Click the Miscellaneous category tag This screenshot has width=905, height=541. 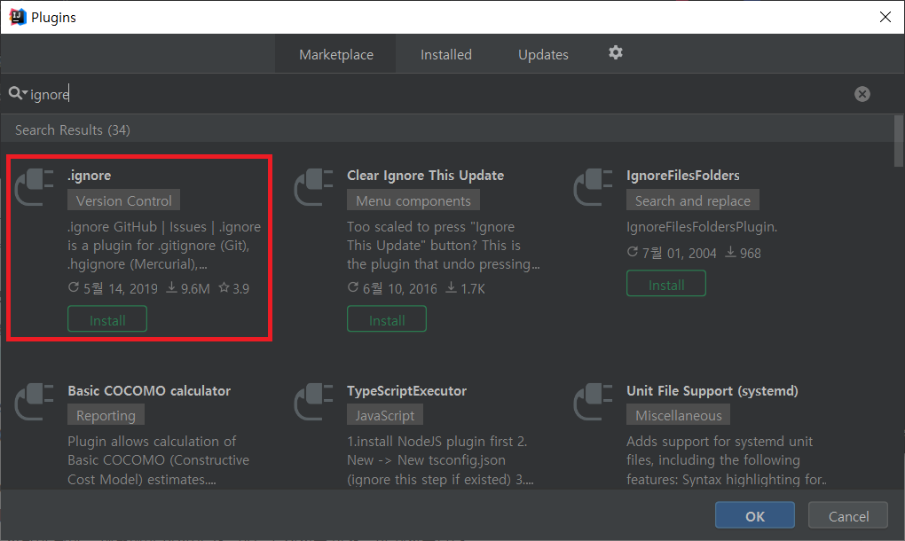[678, 415]
